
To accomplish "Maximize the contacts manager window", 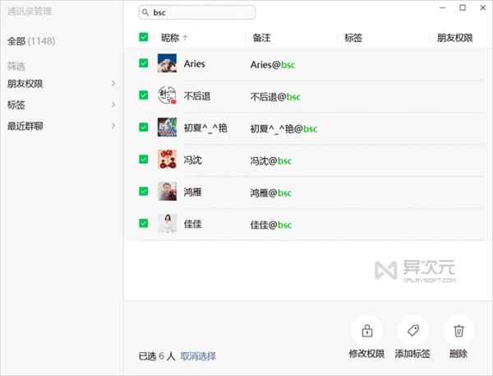I will (463, 7).
